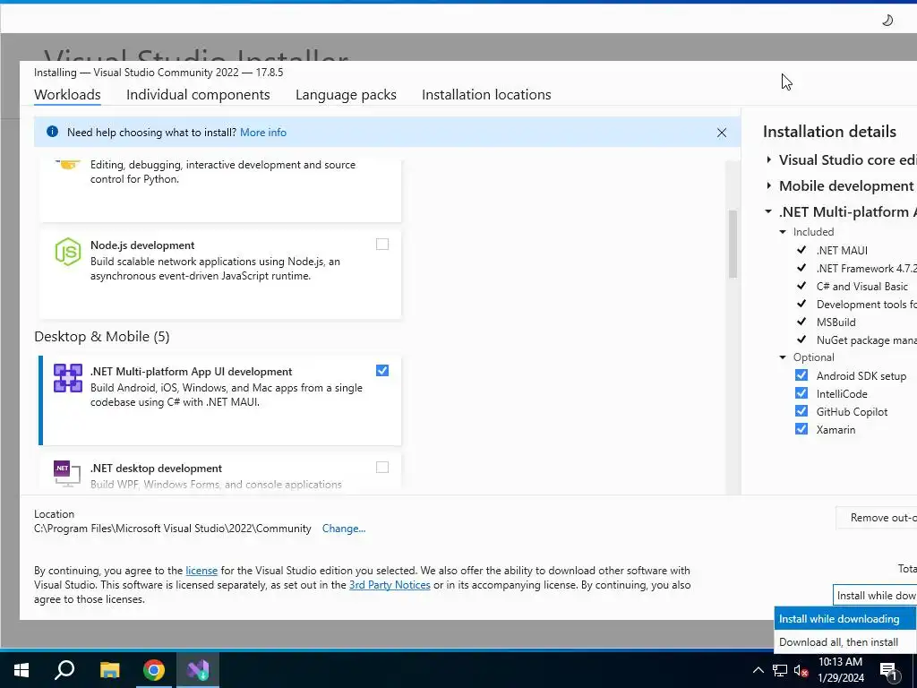Viewport: 917px width, 688px height.
Task: Switch to Installation locations tab
Action: [x=486, y=95]
